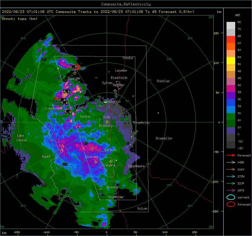Click the Lacombe city label
Viewport: 252px width, 236px height.
[121, 70]
